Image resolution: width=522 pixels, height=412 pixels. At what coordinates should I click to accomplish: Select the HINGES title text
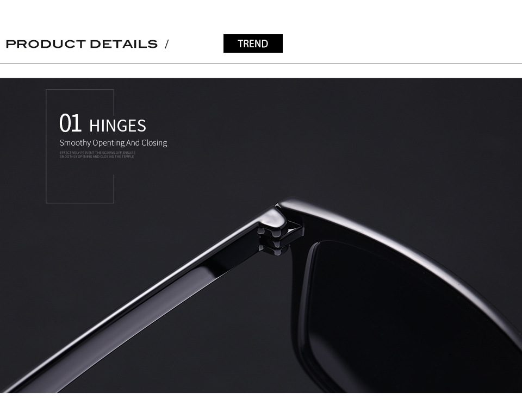pyautogui.click(x=117, y=126)
